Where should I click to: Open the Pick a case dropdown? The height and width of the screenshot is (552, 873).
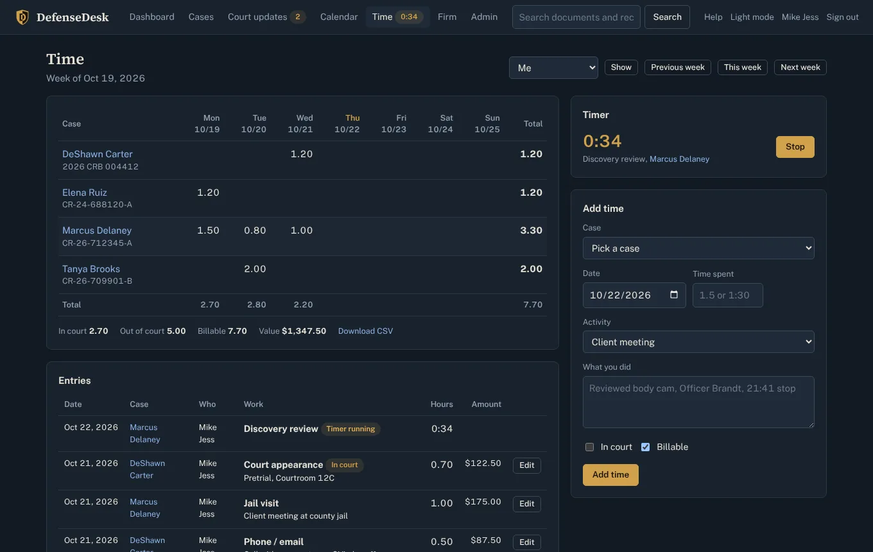click(698, 248)
